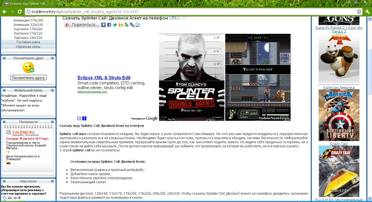Restore down the browser window

[x=356, y=2]
